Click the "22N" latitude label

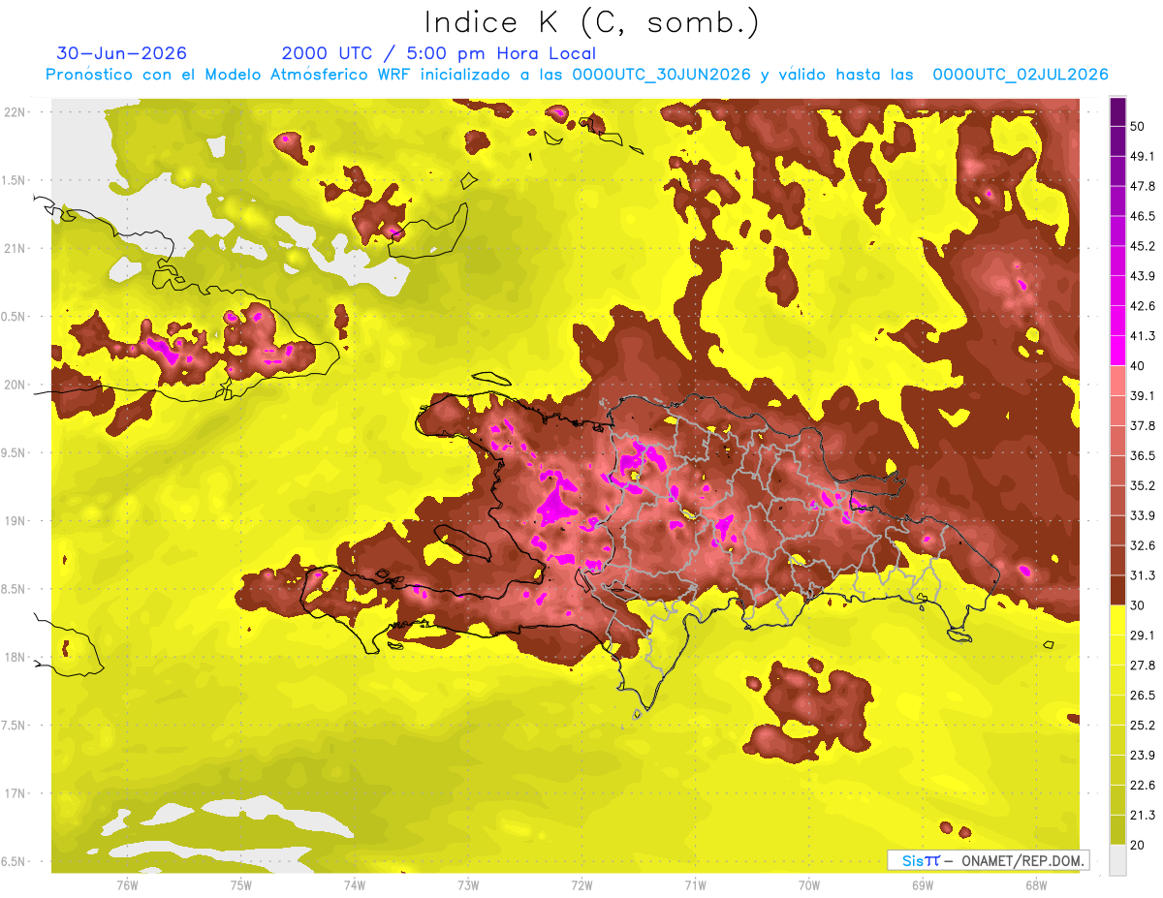16,111
